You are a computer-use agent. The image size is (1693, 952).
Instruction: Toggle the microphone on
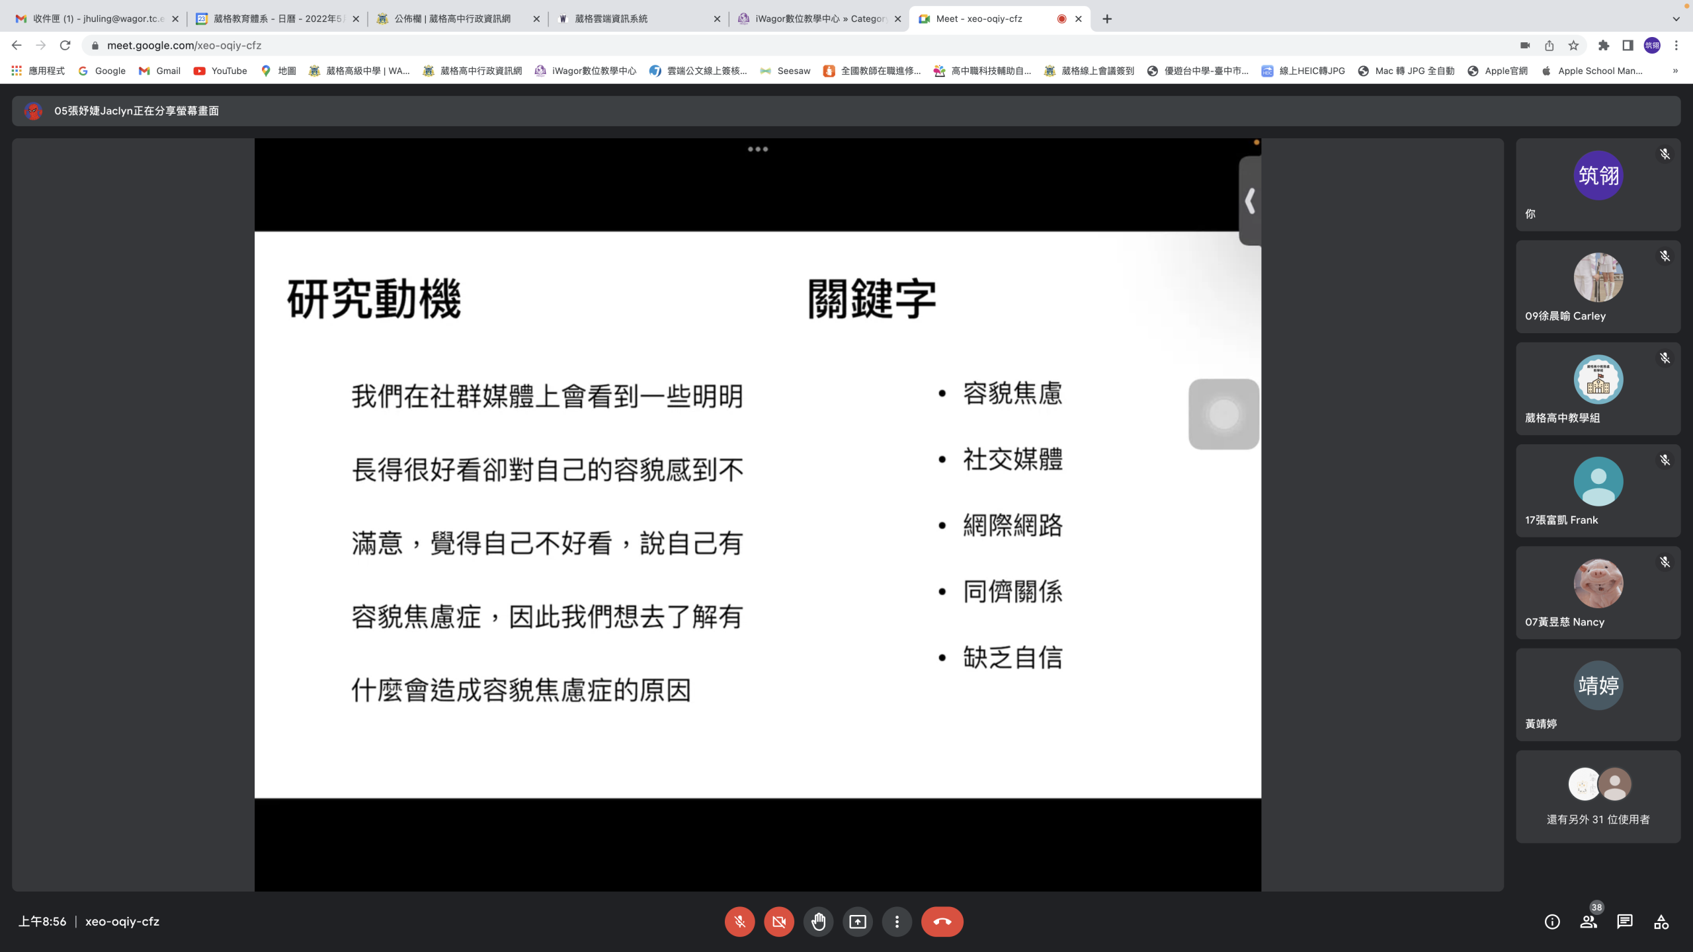tap(739, 922)
